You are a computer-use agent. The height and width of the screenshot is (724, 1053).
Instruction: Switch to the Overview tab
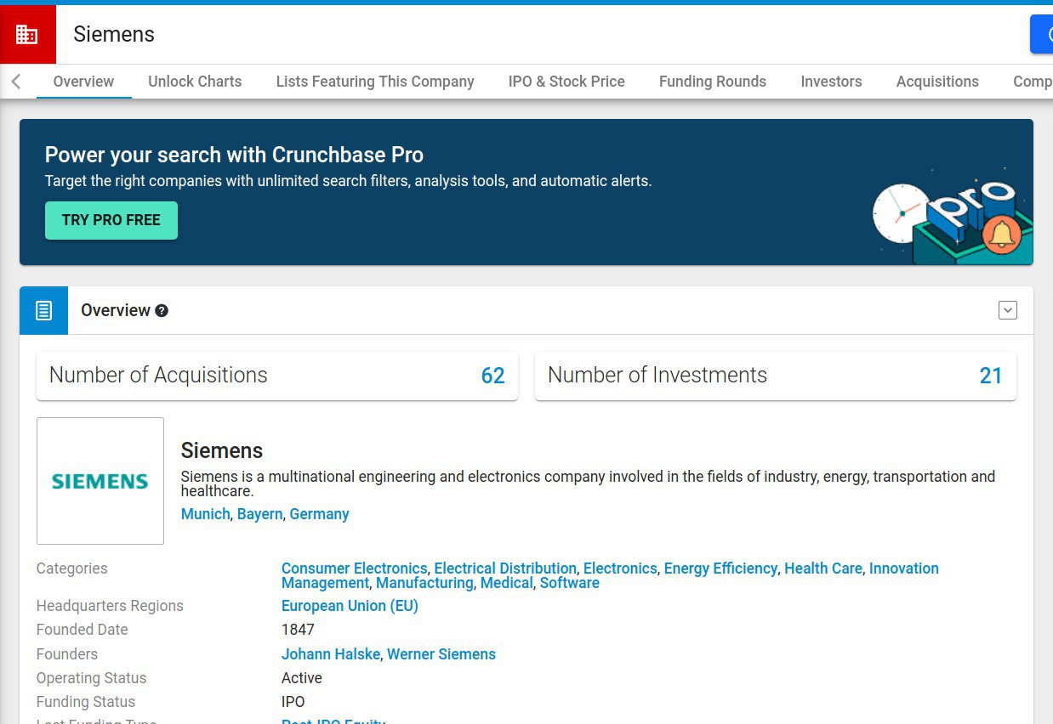pyautogui.click(x=83, y=82)
